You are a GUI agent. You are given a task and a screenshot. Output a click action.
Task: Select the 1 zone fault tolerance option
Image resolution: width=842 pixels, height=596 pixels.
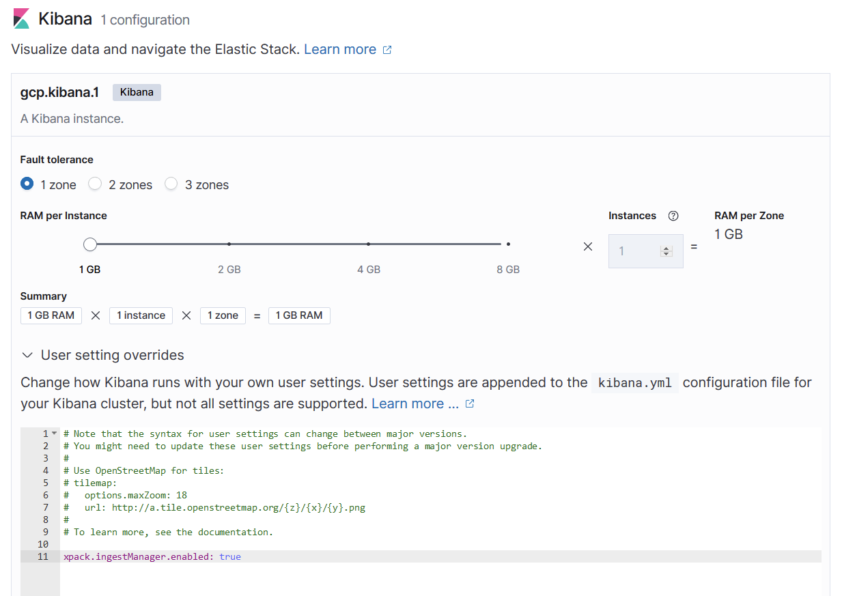click(x=27, y=184)
